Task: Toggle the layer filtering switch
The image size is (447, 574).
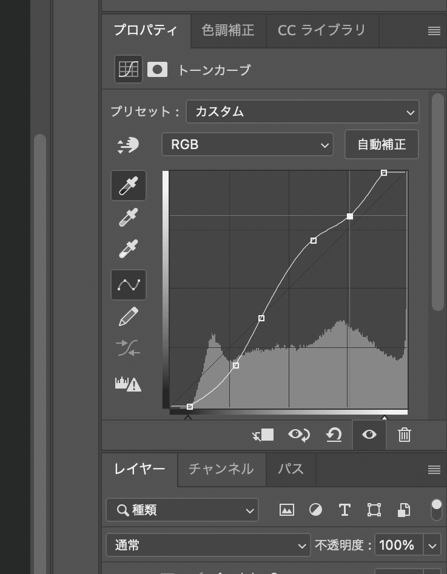Action: click(436, 509)
